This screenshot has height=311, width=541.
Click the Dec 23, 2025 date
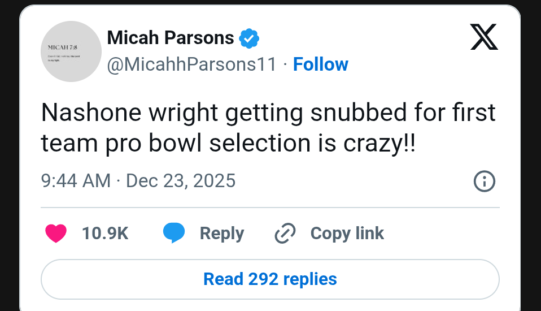pyautogui.click(x=181, y=181)
